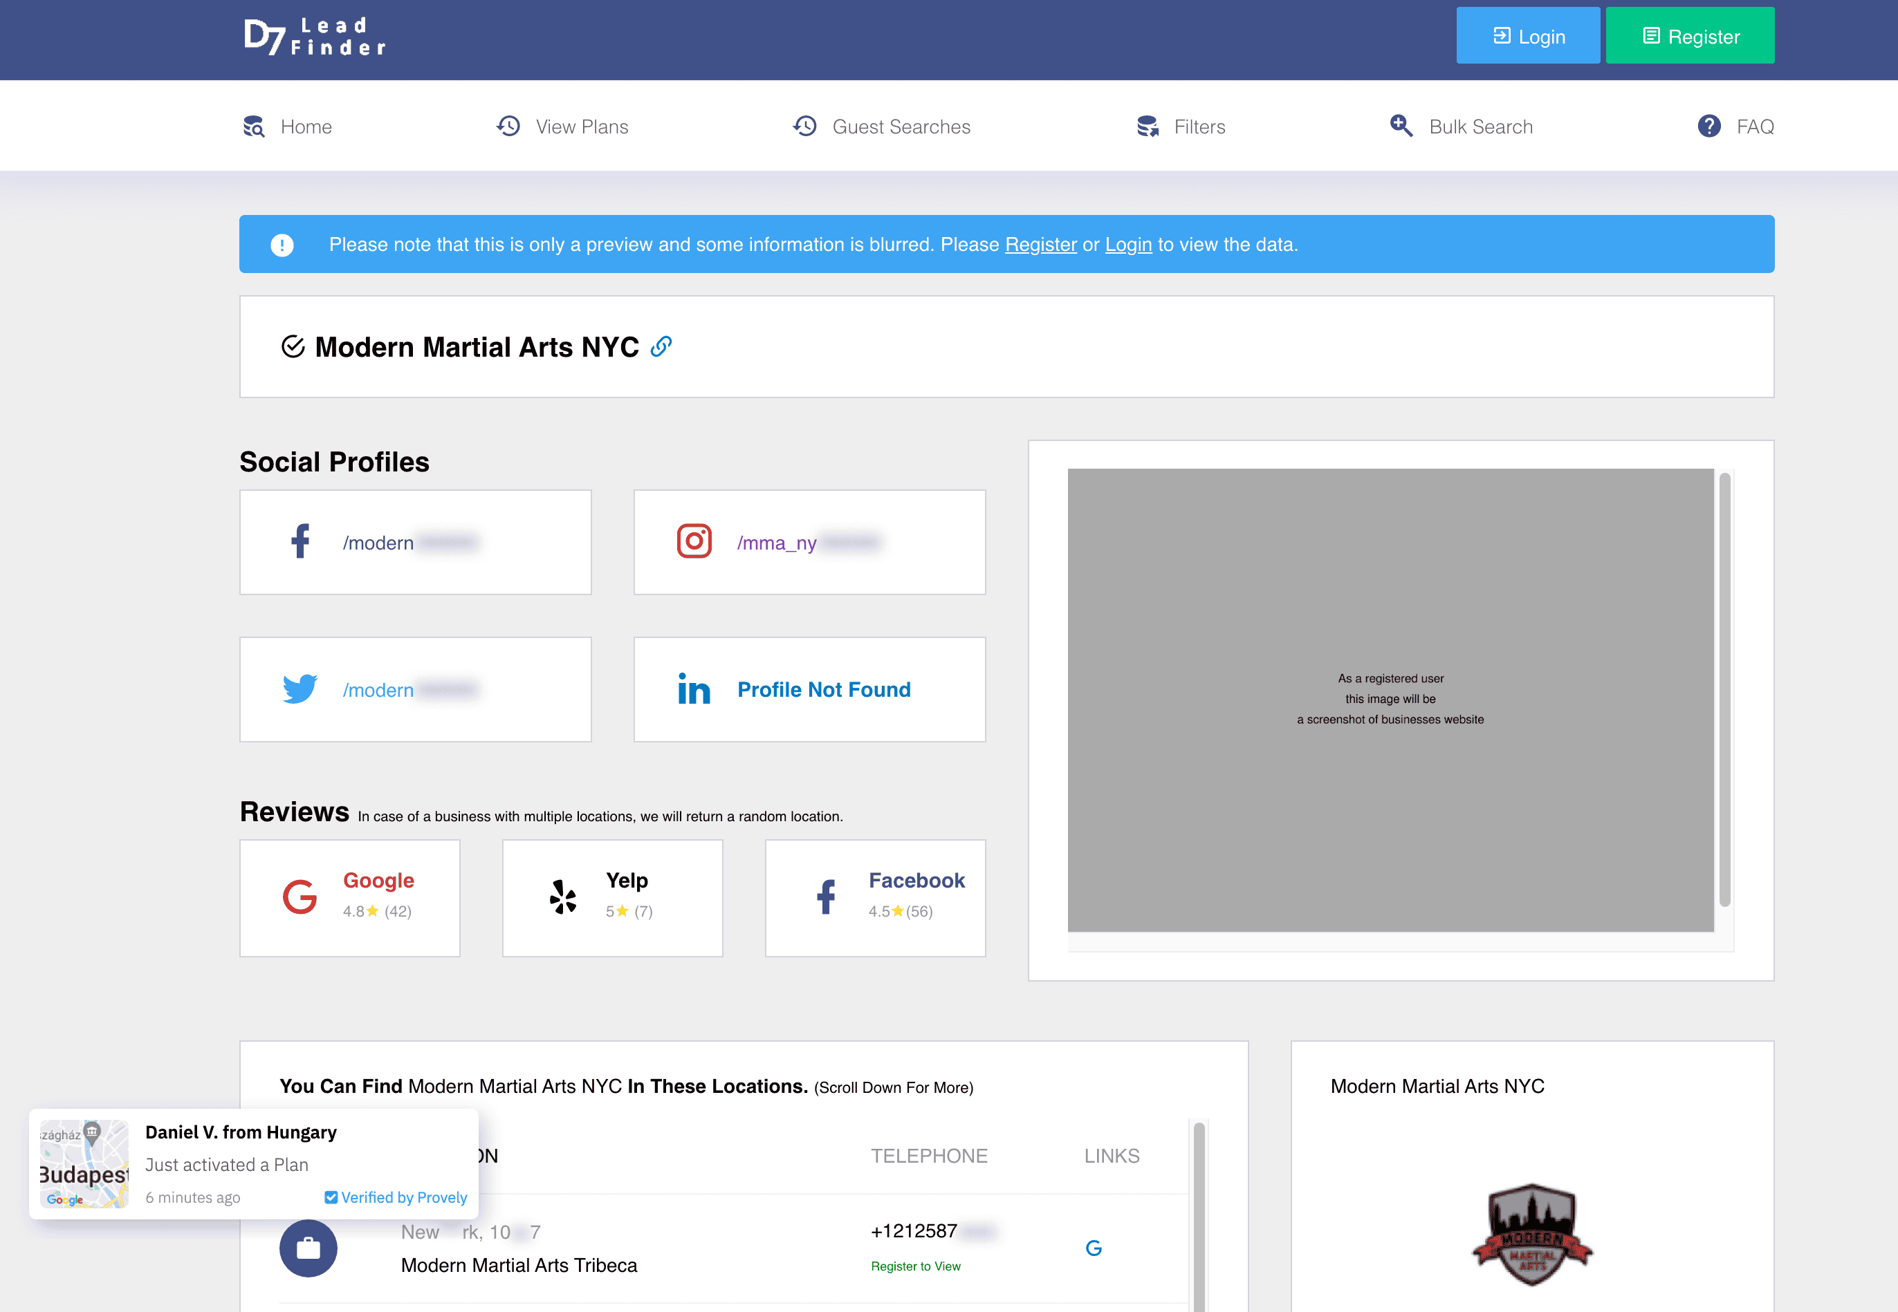This screenshot has width=1898, height=1312.
Task: Open Facebook reviews rating card
Action: [875, 898]
